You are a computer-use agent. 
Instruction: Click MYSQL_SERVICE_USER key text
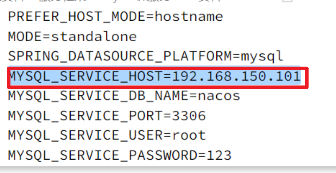pyautogui.click(x=86, y=135)
